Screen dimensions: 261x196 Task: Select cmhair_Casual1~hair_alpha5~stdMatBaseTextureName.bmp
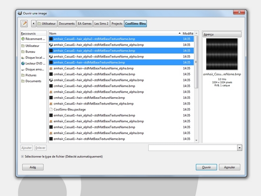click(x=121, y=86)
